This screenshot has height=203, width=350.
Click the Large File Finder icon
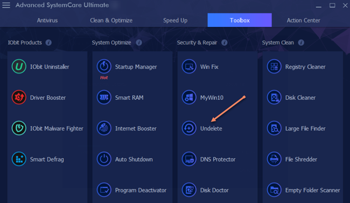pos(274,128)
